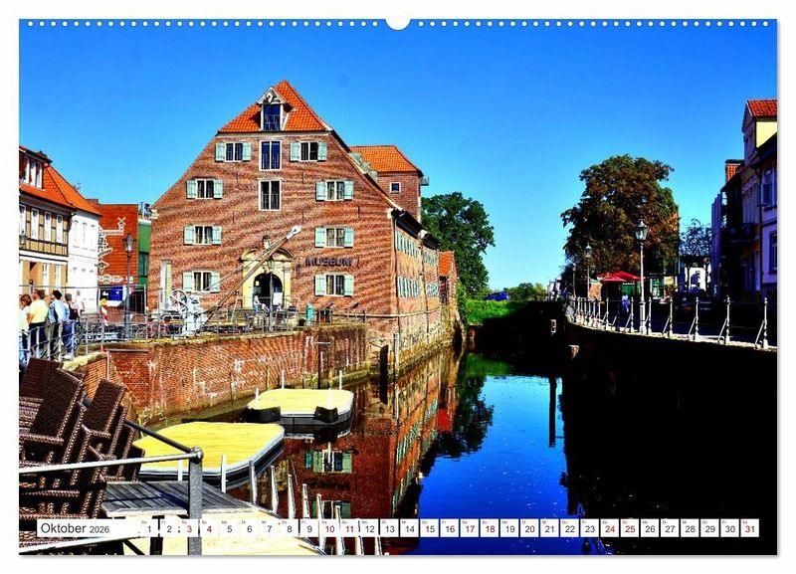Screen dimensions: 796x574
Task: Click date 5 on the calendar
Action: [229, 528]
